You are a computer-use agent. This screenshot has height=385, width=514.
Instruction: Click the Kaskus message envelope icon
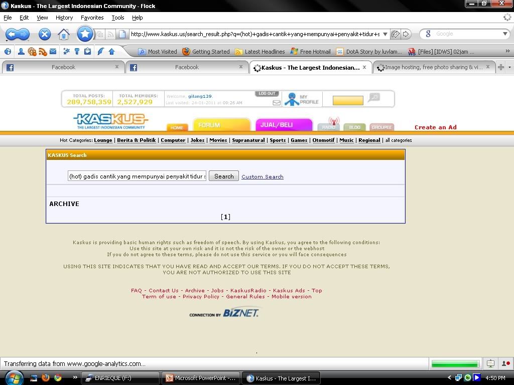(277, 103)
